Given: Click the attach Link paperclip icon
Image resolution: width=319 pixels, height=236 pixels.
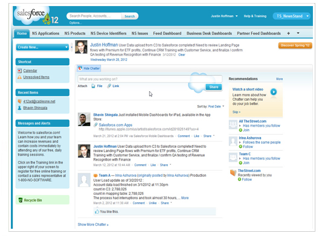Looking at the screenshot, I should click(x=109, y=86).
